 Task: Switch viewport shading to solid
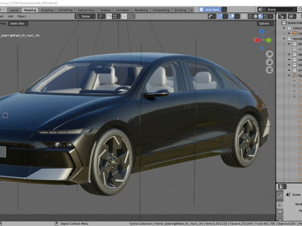tap(255, 16)
